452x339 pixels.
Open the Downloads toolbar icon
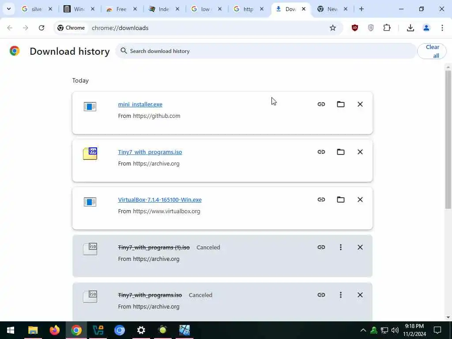(410, 28)
